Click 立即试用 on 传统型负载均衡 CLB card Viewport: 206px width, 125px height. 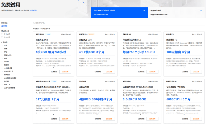[x=152, y=72]
